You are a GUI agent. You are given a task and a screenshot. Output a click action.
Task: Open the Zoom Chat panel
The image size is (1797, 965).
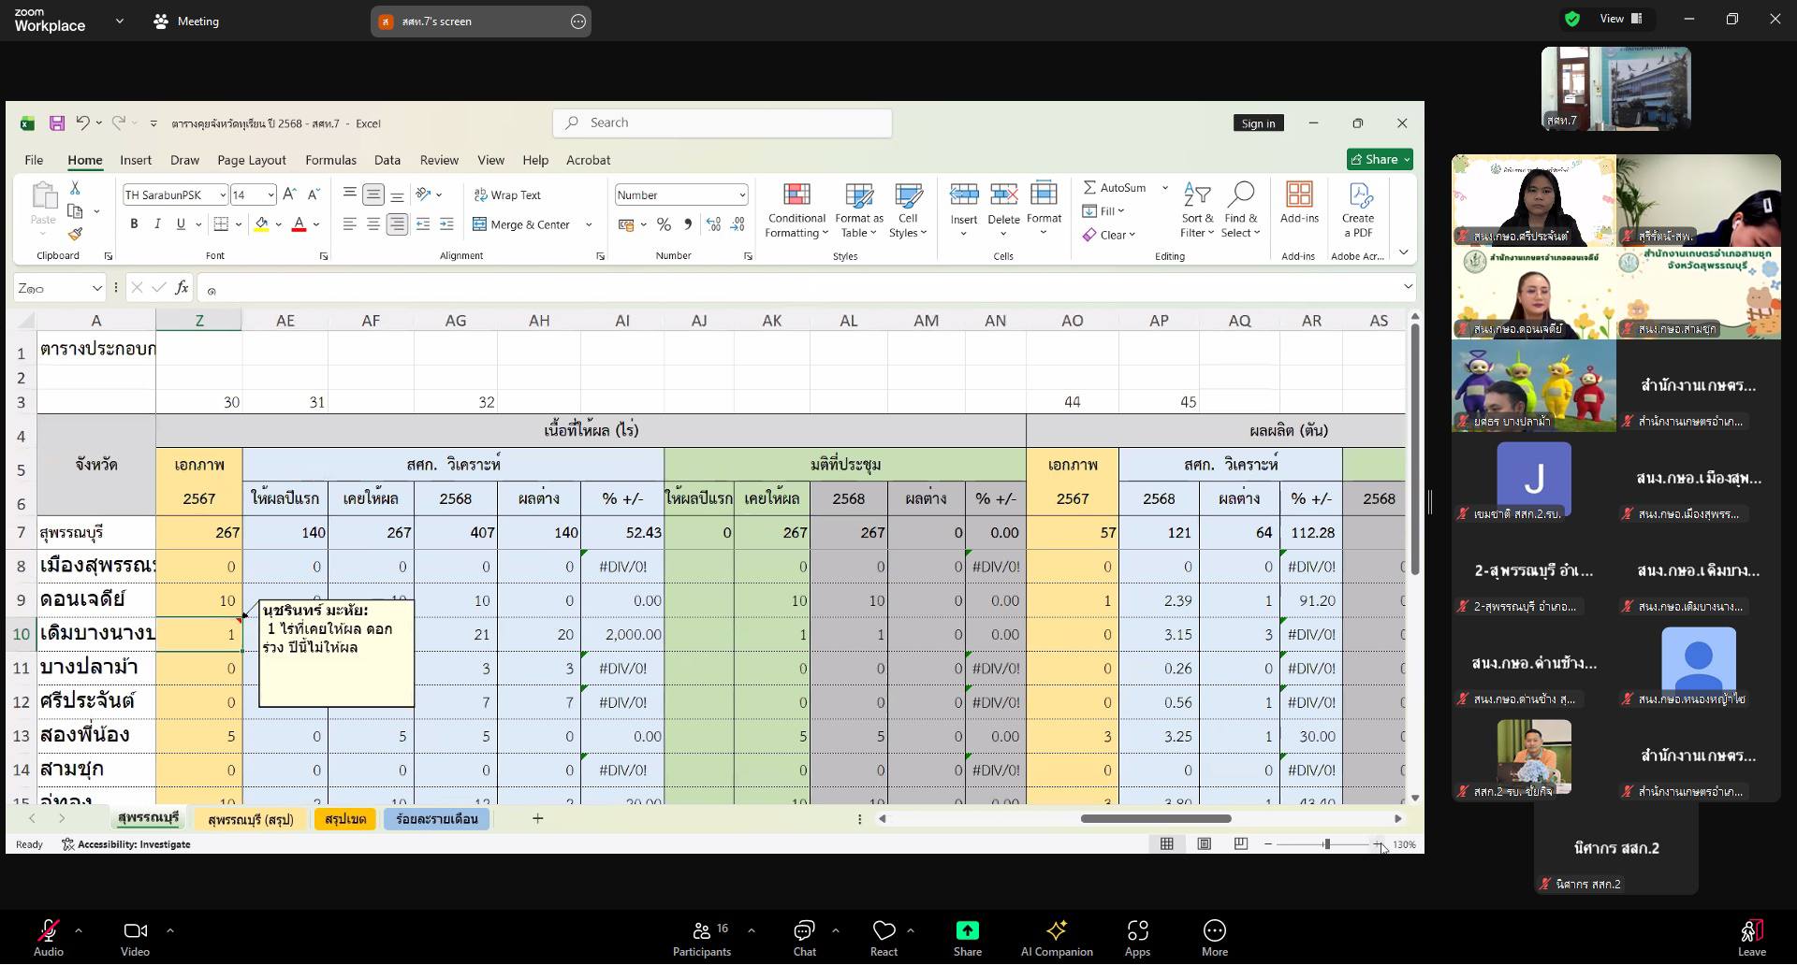pyautogui.click(x=804, y=930)
